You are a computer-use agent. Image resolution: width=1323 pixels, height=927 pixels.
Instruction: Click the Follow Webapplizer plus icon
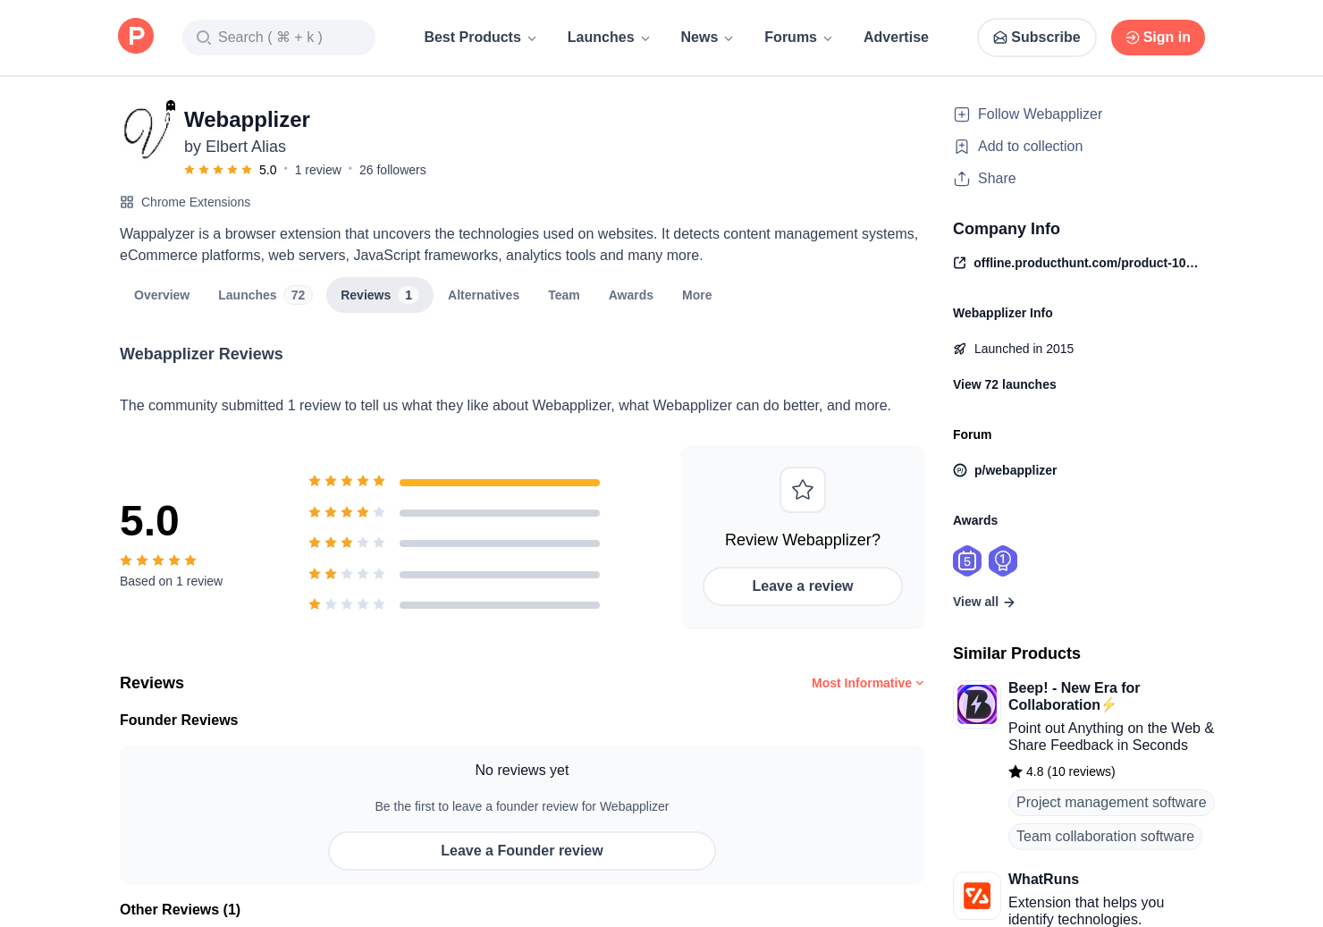click(962, 114)
